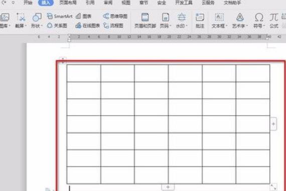The width and height of the screenshot is (286, 191).
Task: Switch to the 页面布局 tab
Action: point(68,3)
